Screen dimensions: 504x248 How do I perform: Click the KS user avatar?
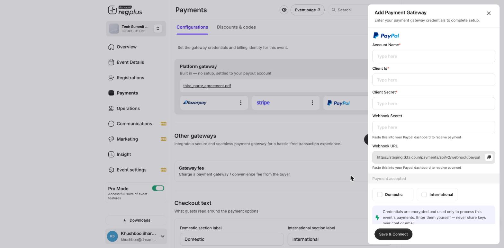(113, 236)
